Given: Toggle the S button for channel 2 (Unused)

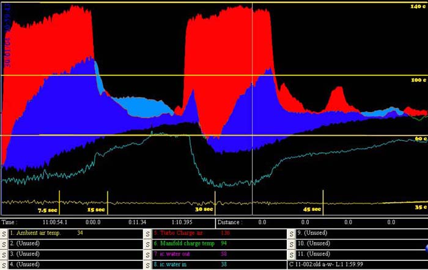Looking at the screenshot, I should [4, 244].
